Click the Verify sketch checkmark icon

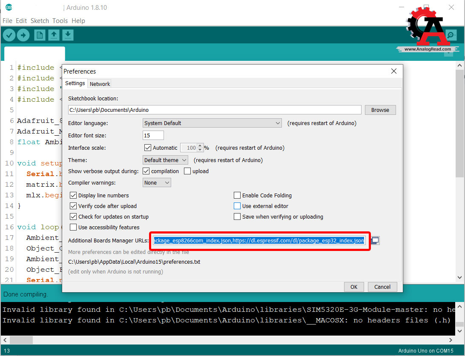(9, 35)
